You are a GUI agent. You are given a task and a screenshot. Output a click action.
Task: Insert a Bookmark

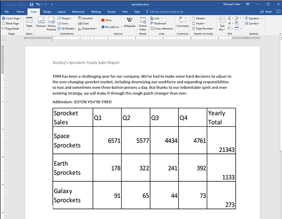(x=160, y=24)
